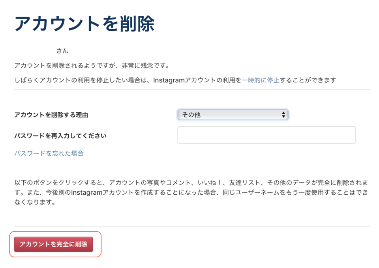Viewport: 379px width, 268px height.
Task: Click the blank username area before さん
Action: coord(35,51)
